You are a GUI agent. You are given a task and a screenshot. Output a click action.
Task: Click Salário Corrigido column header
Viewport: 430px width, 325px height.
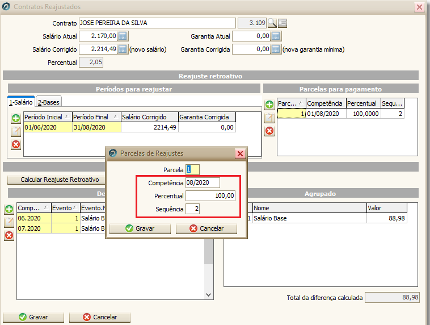150,117
